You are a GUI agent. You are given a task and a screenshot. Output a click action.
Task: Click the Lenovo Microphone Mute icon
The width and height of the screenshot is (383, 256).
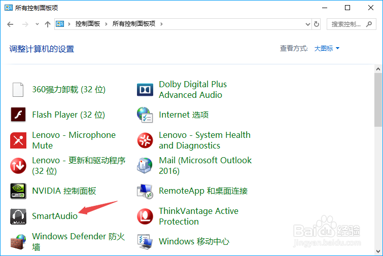pyautogui.click(x=18, y=140)
